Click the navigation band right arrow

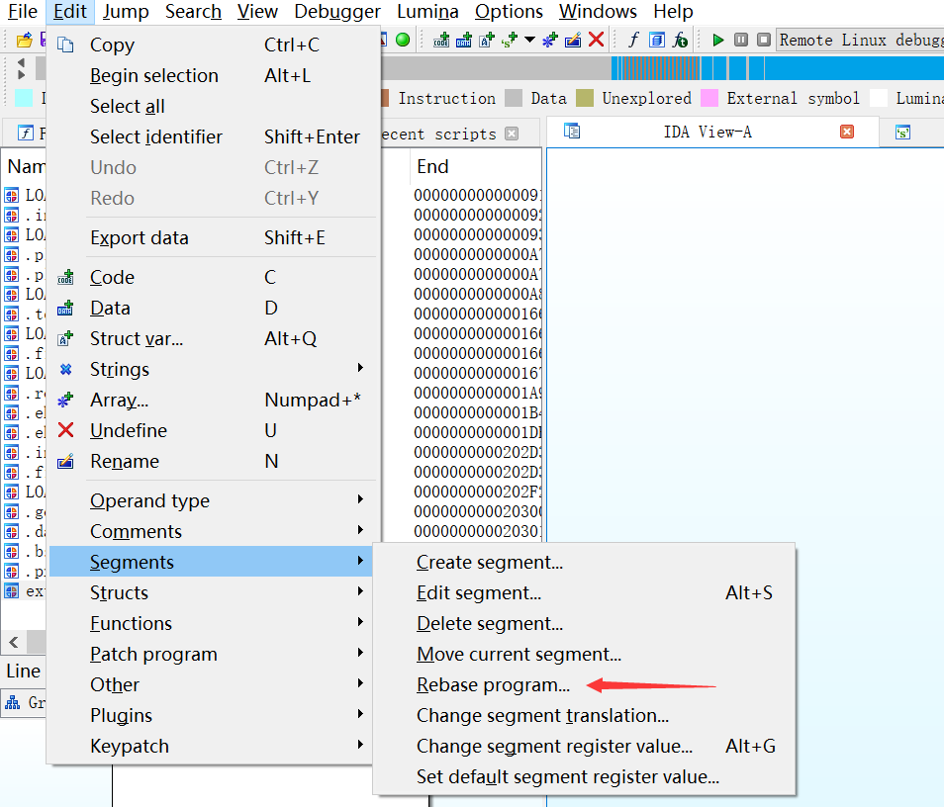pyautogui.click(x=21, y=74)
